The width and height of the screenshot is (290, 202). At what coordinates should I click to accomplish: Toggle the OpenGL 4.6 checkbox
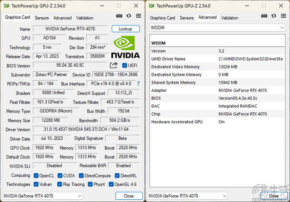[x=111, y=184]
